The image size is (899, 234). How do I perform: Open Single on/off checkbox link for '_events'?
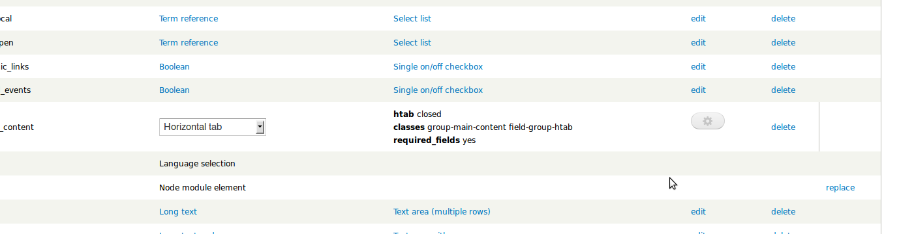point(438,90)
